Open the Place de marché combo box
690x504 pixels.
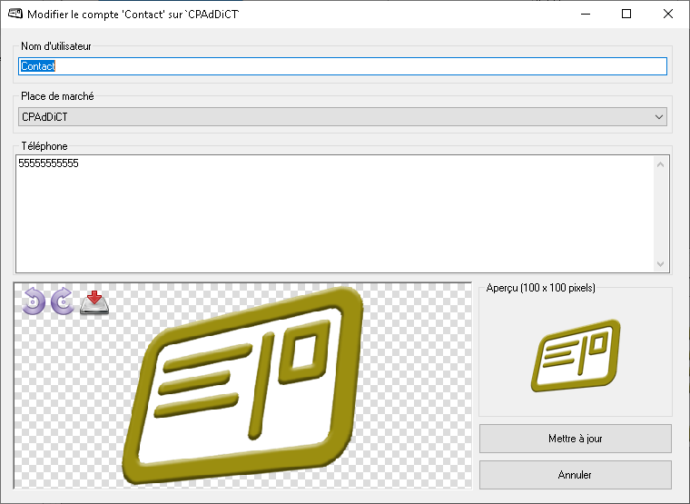(342, 116)
